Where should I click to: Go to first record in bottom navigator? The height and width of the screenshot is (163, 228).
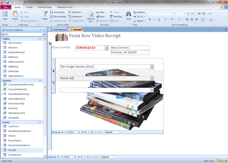(58, 157)
